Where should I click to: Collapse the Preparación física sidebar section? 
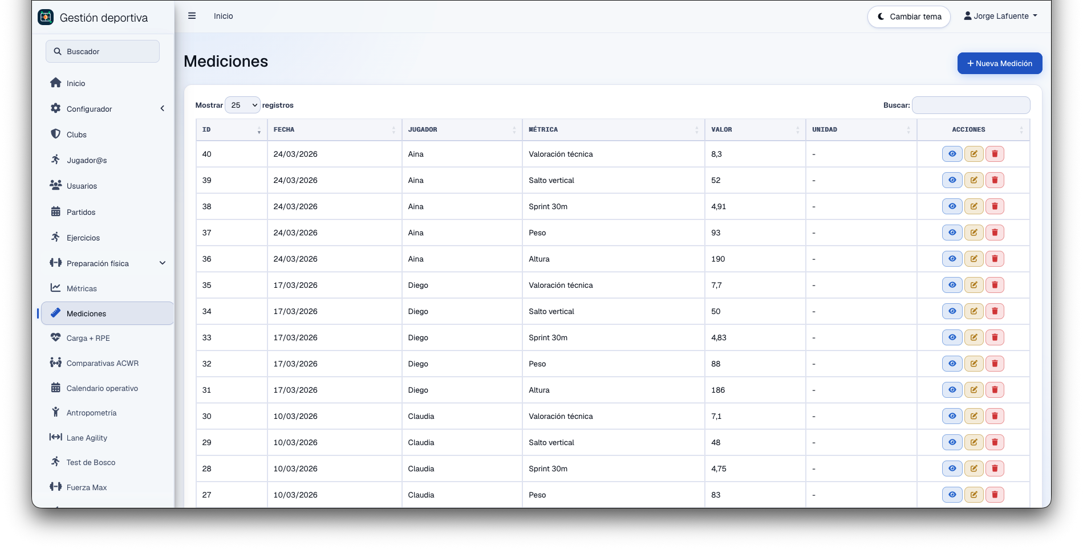click(108, 263)
